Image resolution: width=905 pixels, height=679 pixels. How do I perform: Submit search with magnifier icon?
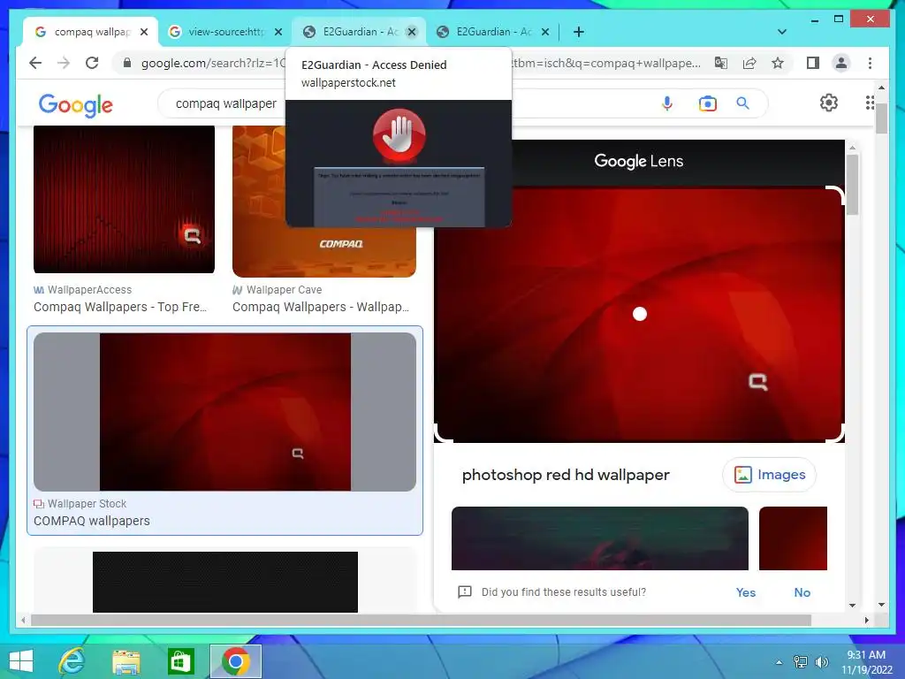click(x=742, y=103)
